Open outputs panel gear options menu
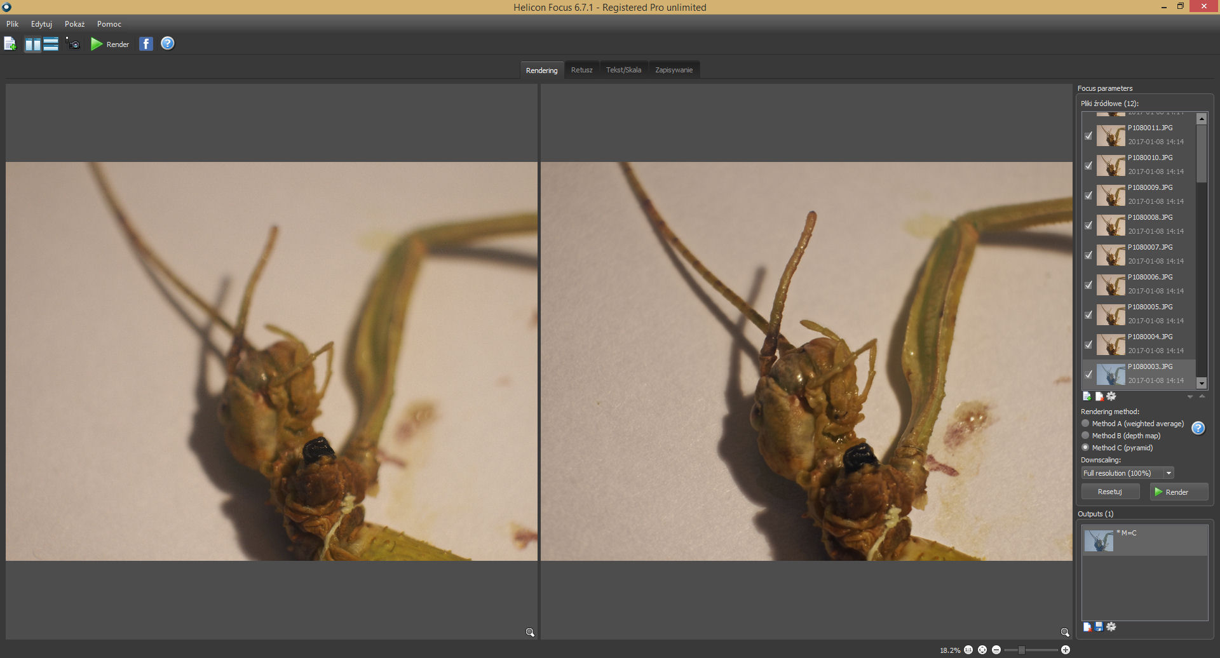Viewport: 1220px width, 658px height. [x=1111, y=627]
